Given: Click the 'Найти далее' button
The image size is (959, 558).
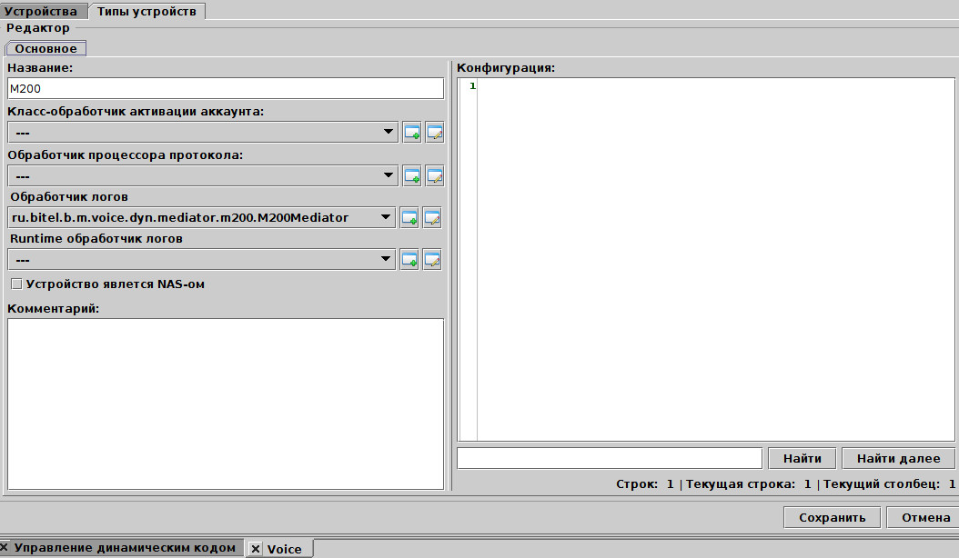Looking at the screenshot, I should click(898, 458).
